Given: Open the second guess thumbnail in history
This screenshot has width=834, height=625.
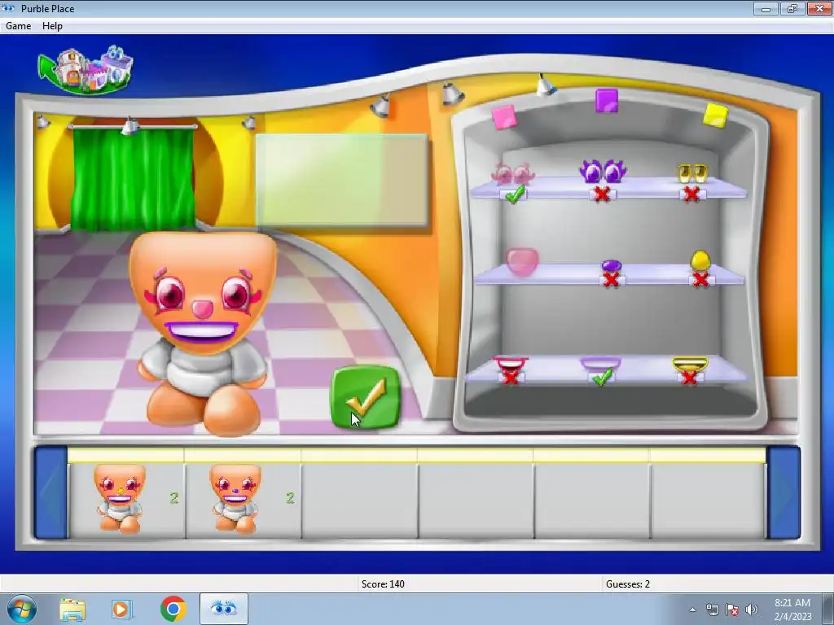Looking at the screenshot, I should click(235, 498).
